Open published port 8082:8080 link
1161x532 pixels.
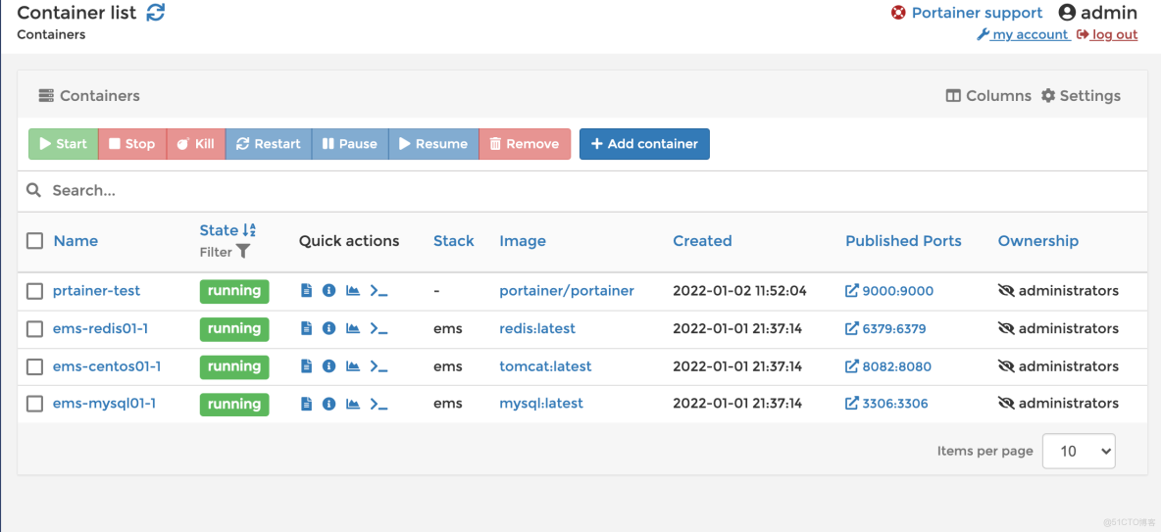888,366
